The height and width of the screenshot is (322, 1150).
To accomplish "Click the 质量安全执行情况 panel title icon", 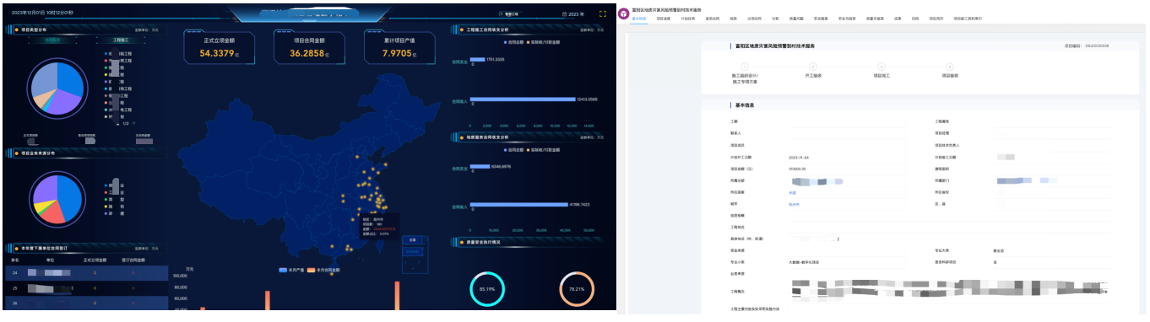I will [x=461, y=241].
